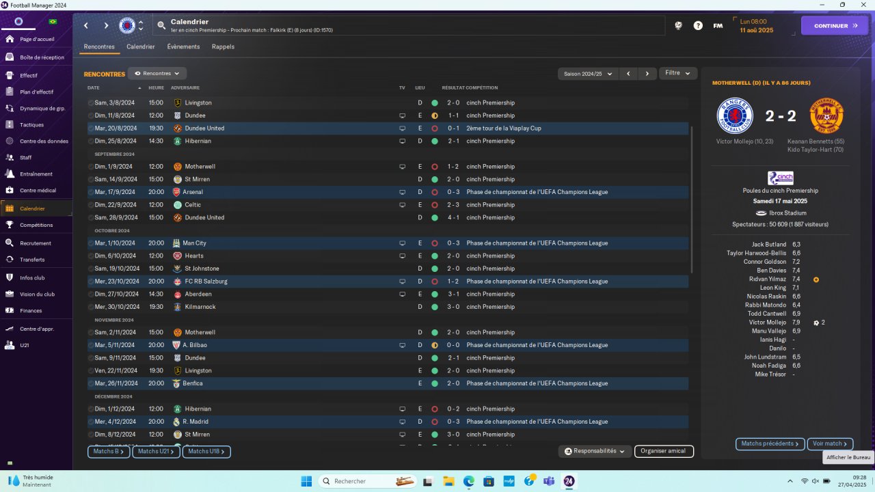Open the Staff section
Screen dimensions: 875x492
click(26, 157)
